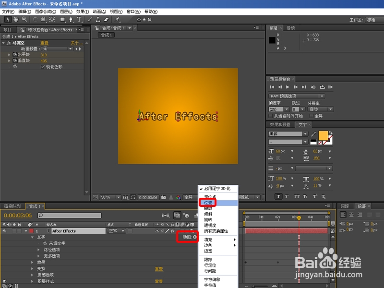Click the About link for Mosaic effect

(x=76, y=43)
